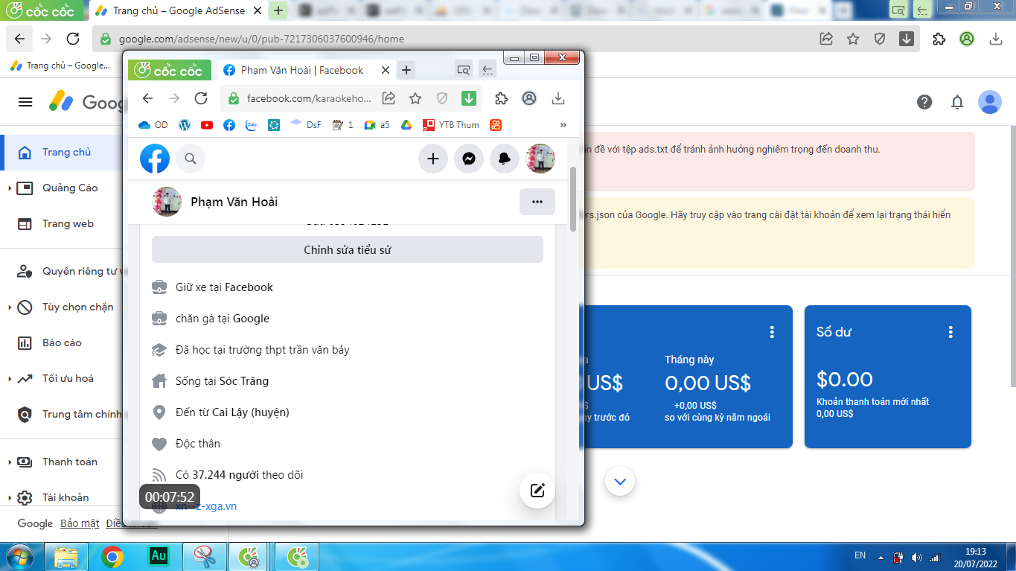This screenshot has height=571, width=1016.
Task: Focus the facebook.com address bar
Action: pos(309,98)
